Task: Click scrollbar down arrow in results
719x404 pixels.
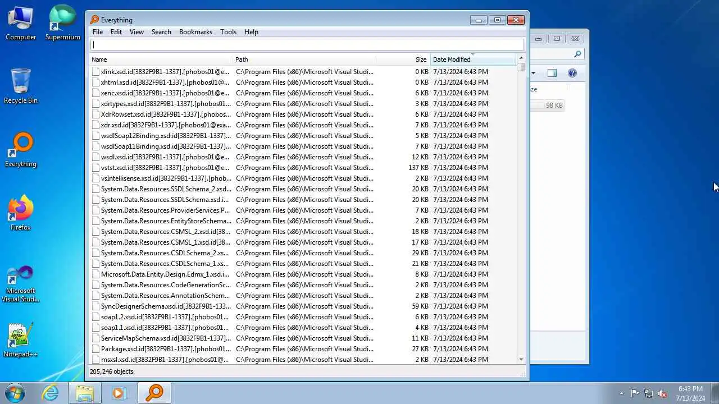Action: [521, 360]
